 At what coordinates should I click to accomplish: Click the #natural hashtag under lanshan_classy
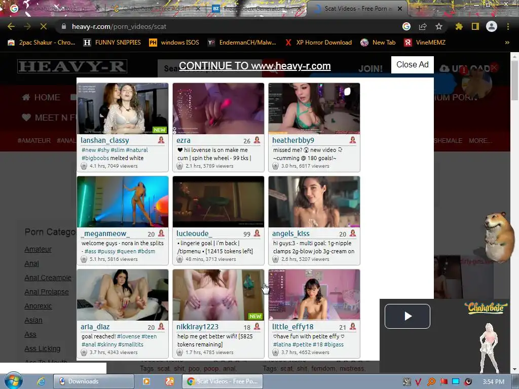pyautogui.click(x=137, y=150)
